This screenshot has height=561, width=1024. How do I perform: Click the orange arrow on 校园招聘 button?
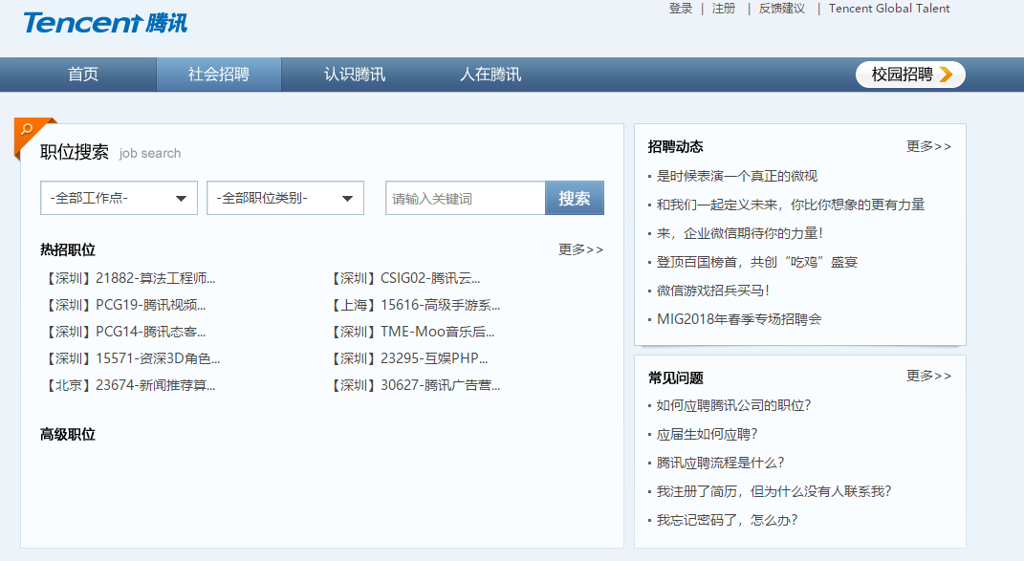pos(947,75)
